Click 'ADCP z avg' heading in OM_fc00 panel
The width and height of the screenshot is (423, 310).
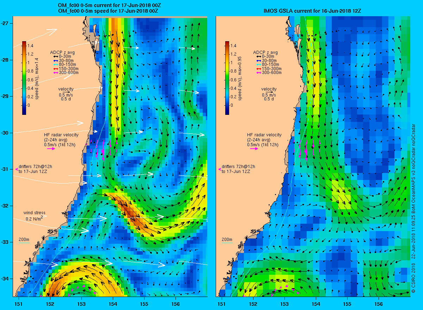(62, 52)
